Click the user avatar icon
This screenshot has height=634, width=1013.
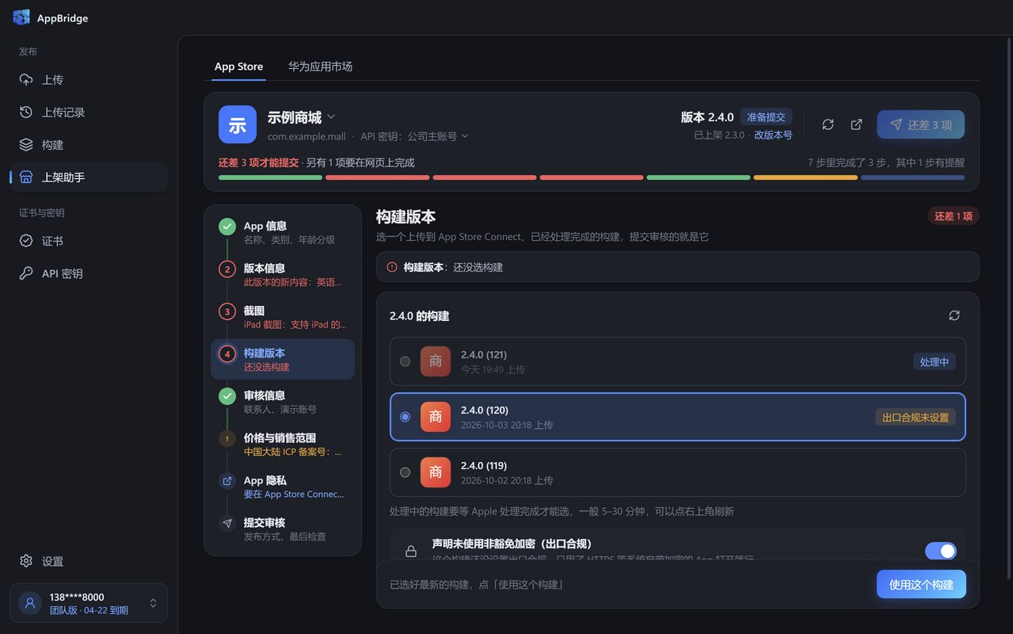(x=30, y=603)
